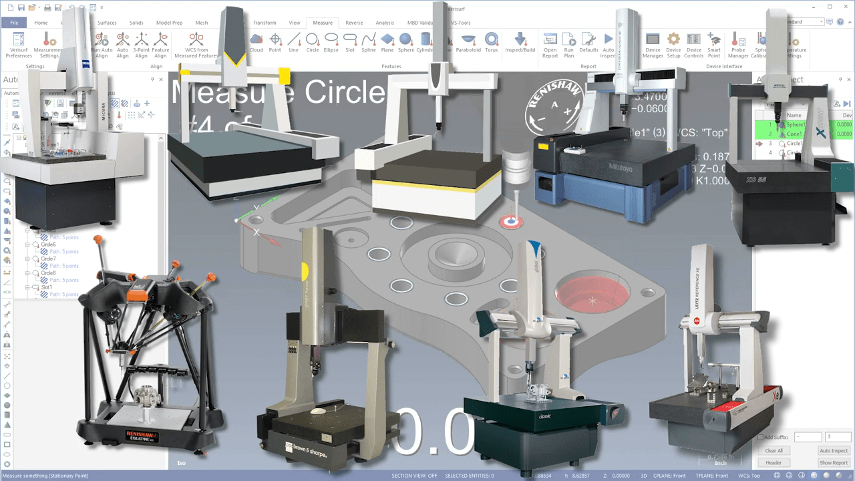The image size is (855, 481).
Task: Open the Device Manager
Action: pos(653,45)
